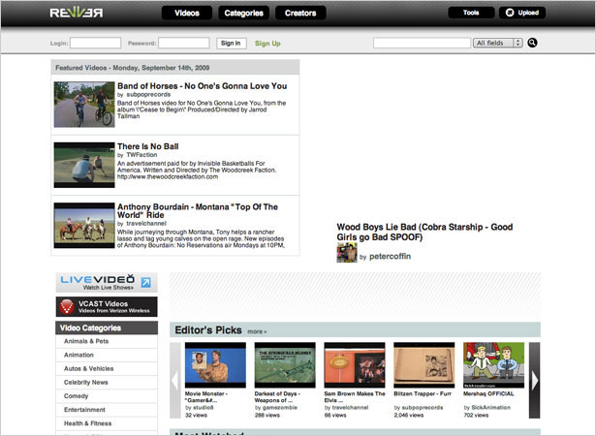Open LiveVideo external link arrow icon

(146, 282)
